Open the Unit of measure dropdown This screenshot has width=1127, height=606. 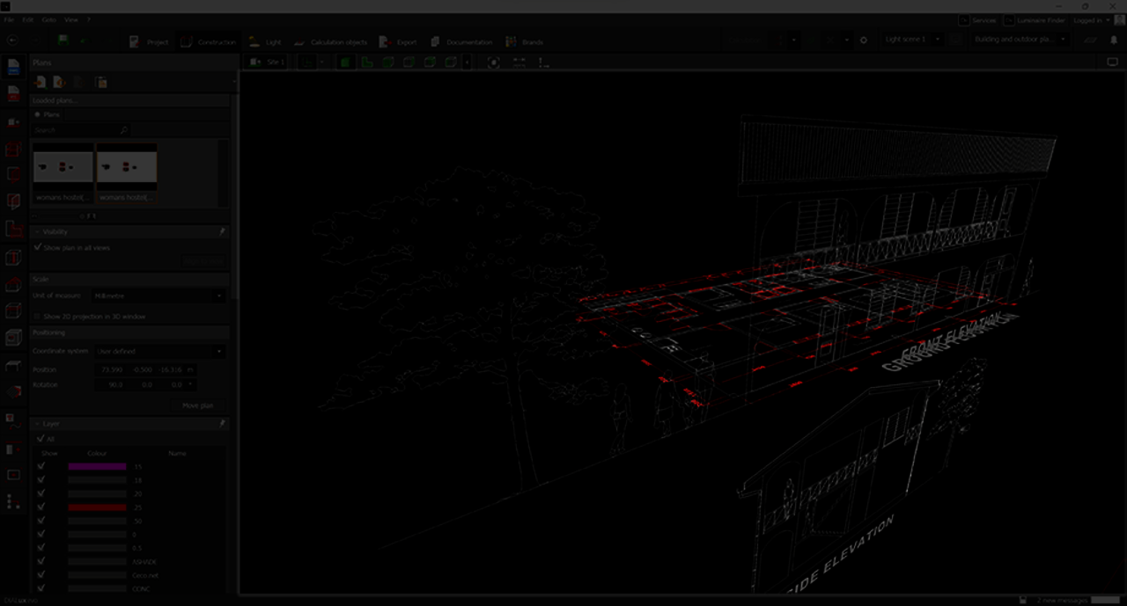click(158, 296)
